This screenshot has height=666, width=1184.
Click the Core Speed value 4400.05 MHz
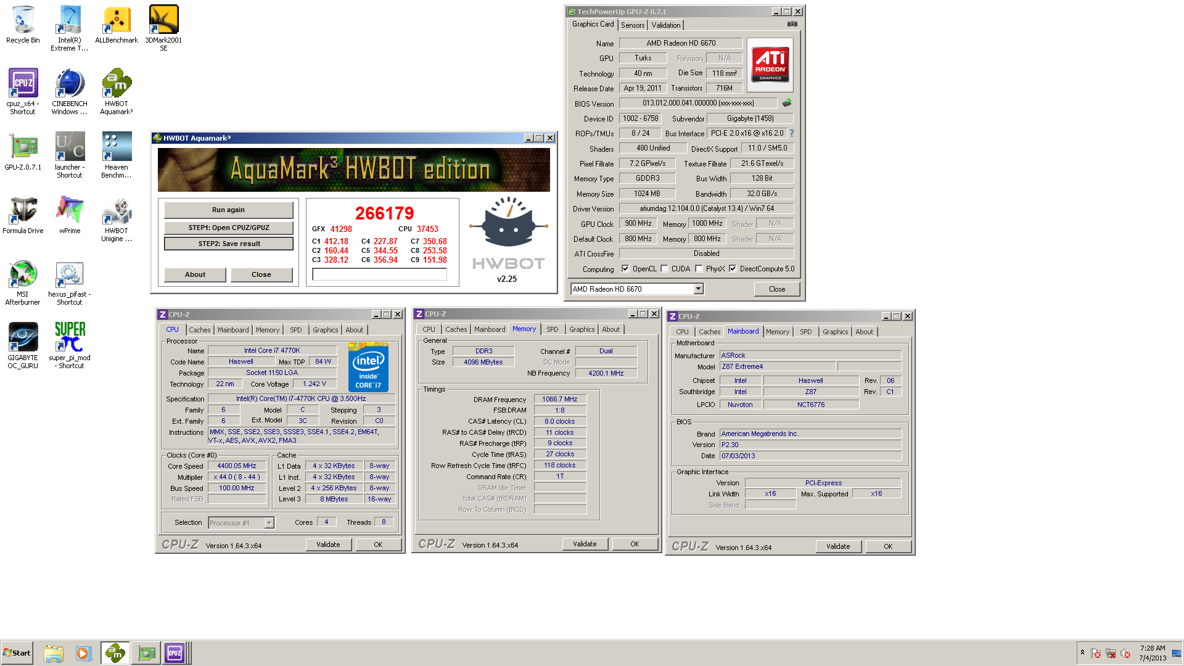click(237, 466)
